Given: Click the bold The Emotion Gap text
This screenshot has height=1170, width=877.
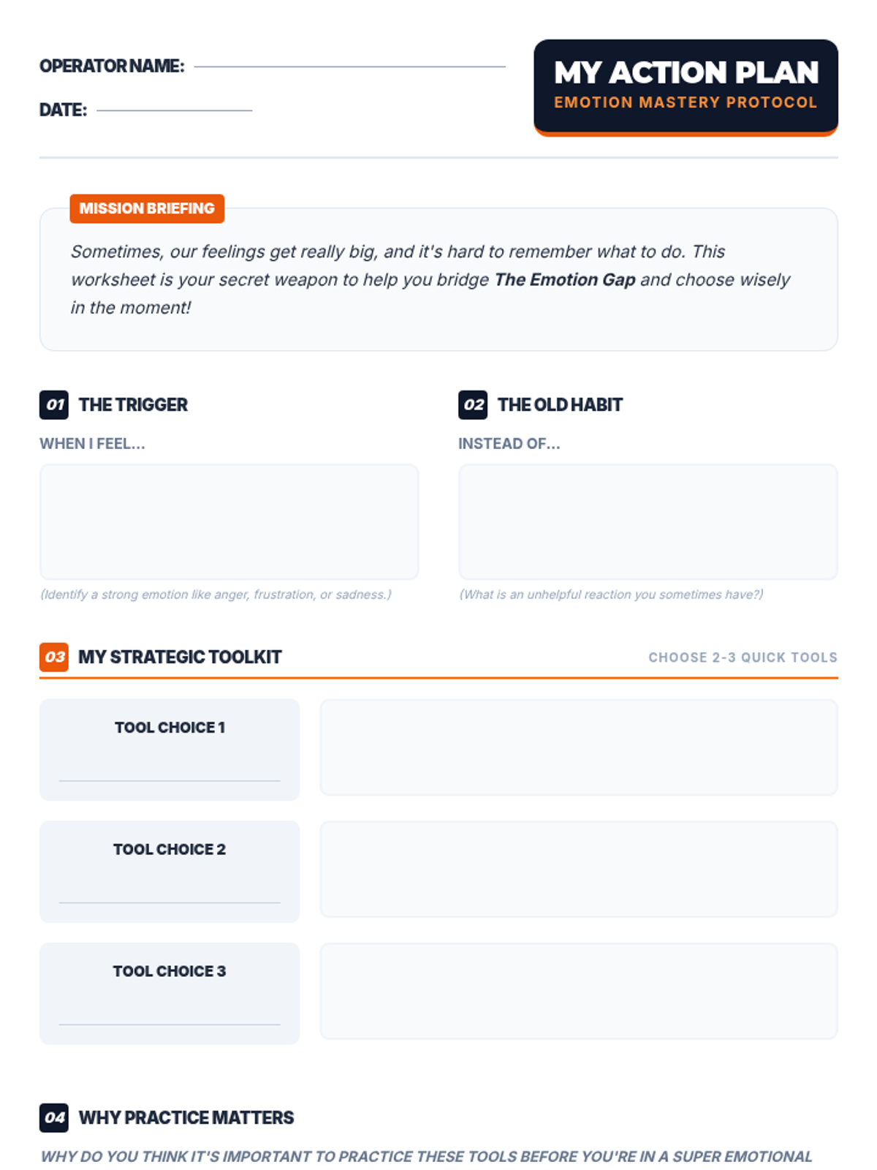Looking at the screenshot, I should [x=565, y=280].
